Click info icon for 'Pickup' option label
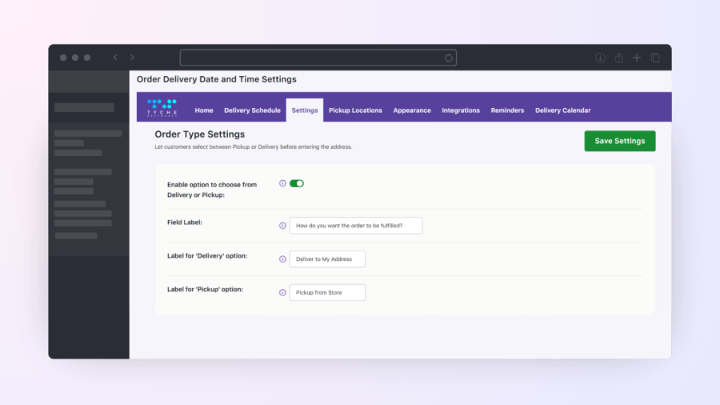 click(x=282, y=293)
